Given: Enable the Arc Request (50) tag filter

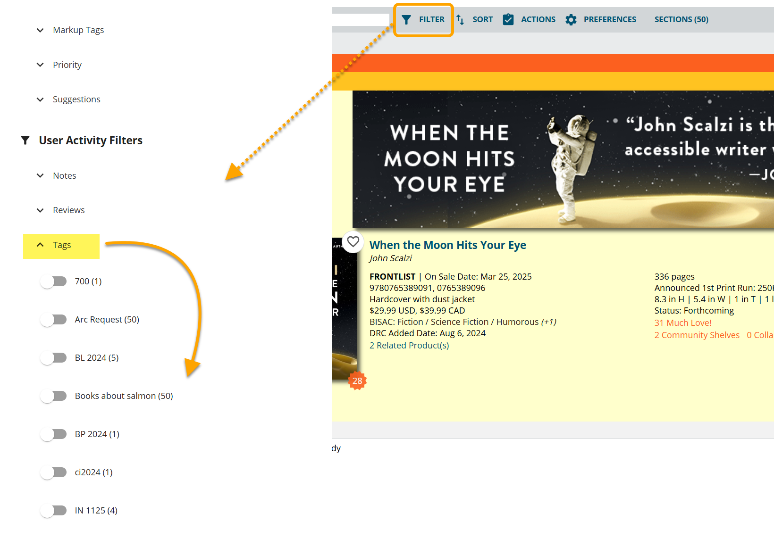Looking at the screenshot, I should pos(53,320).
